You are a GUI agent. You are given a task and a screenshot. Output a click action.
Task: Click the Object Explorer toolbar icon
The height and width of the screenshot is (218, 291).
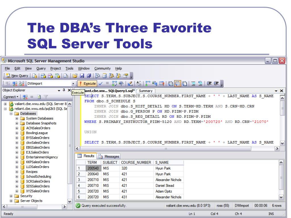click(111, 76)
